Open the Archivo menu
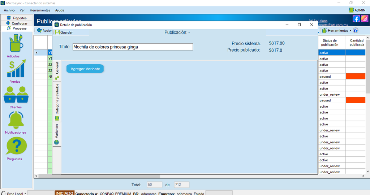The image size is (370, 195). coord(9,10)
